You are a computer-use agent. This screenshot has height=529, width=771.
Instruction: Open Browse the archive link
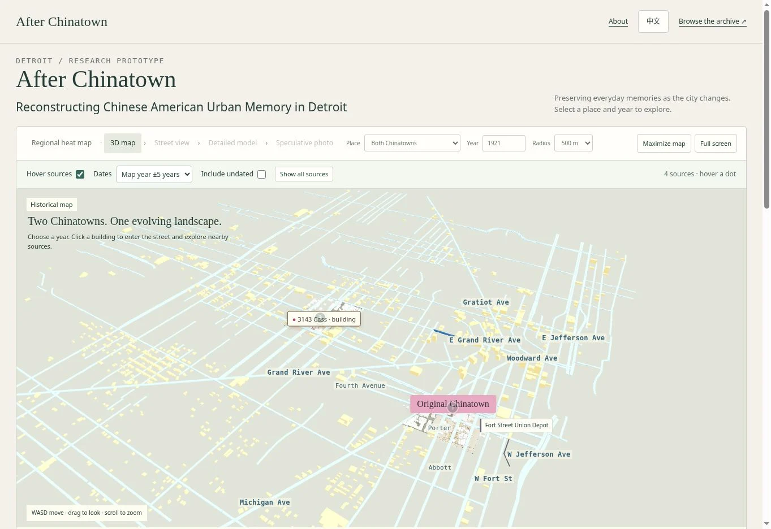pos(713,21)
